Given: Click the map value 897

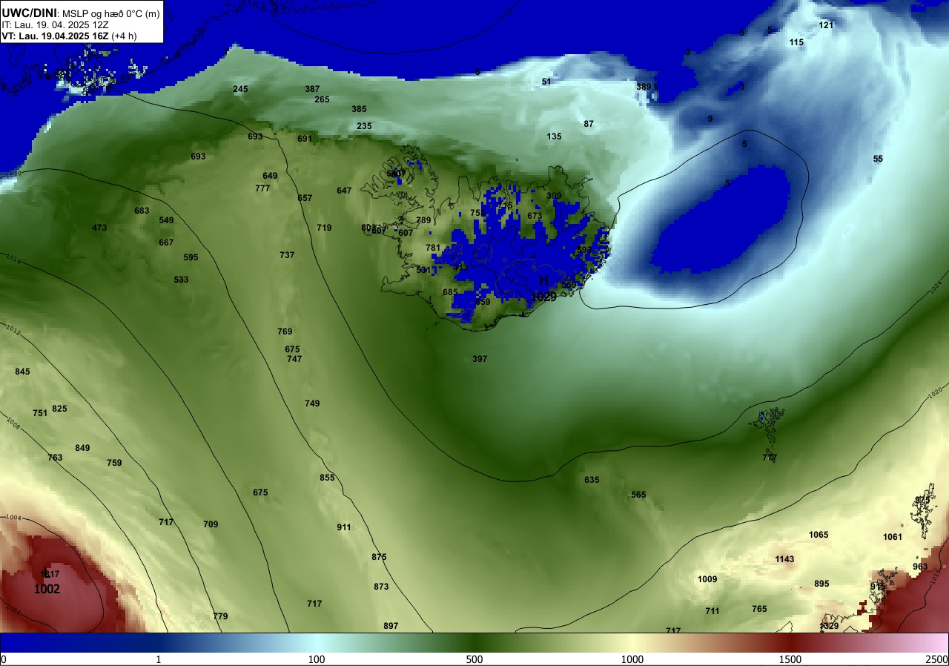Looking at the screenshot, I should (x=391, y=626).
